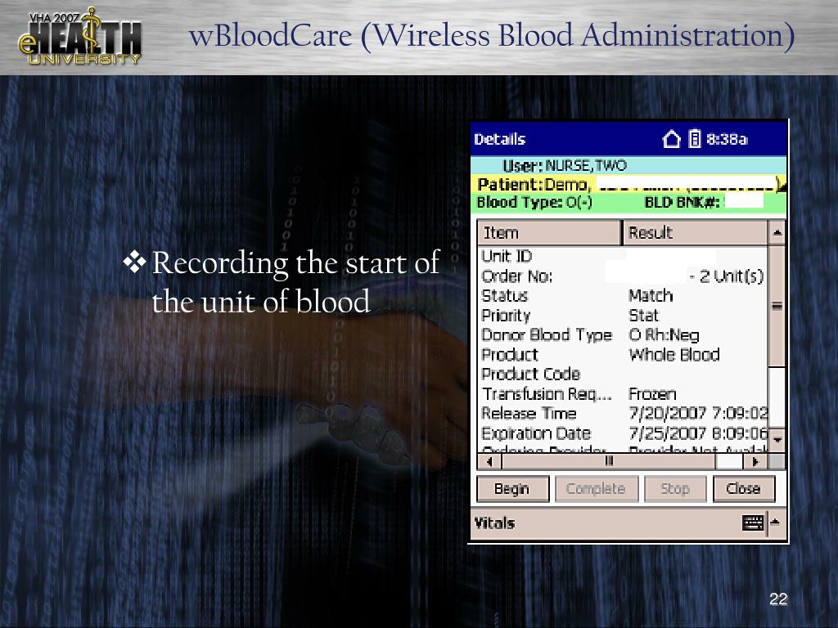Click the Stat priority value

point(644,316)
